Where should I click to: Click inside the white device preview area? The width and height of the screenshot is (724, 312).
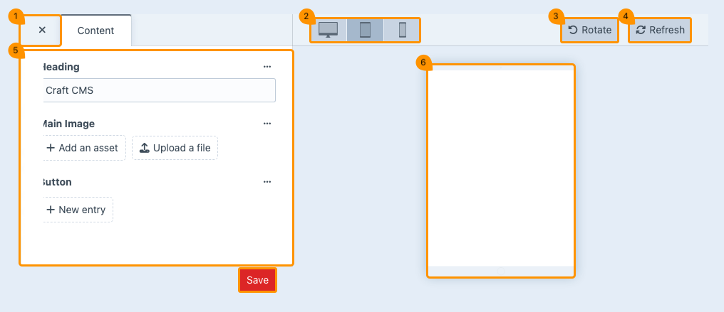coord(500,167)
